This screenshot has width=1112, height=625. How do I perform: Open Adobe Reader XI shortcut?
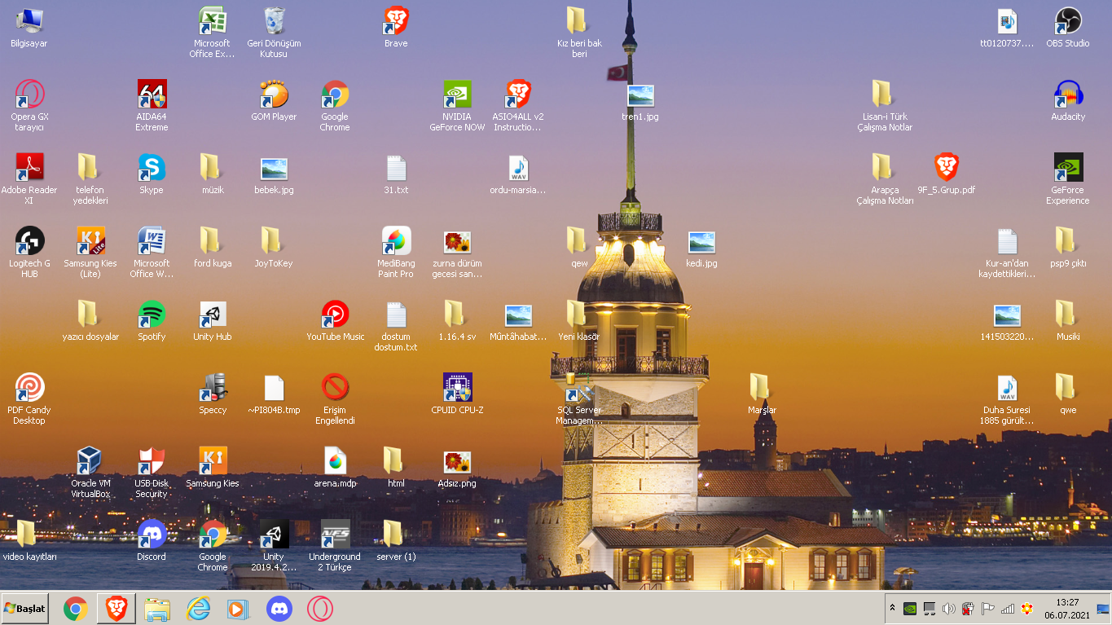(29, 169)
